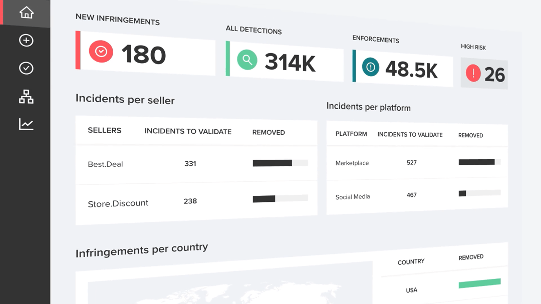Click the green magnifier All Detections icon
The image size is (541, 304).
coord(247,60)
